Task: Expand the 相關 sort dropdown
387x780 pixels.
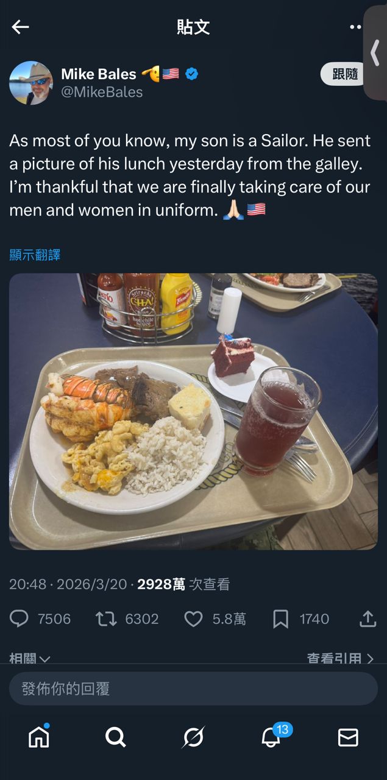Action: coord(30,658)
